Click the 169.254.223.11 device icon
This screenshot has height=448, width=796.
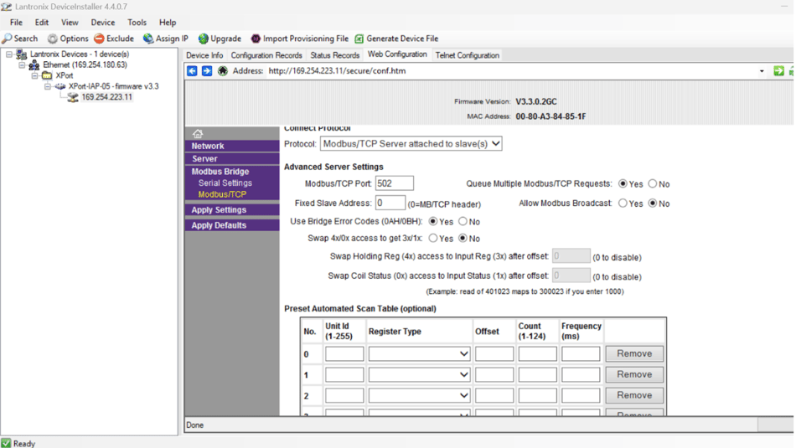pos(73,97)
